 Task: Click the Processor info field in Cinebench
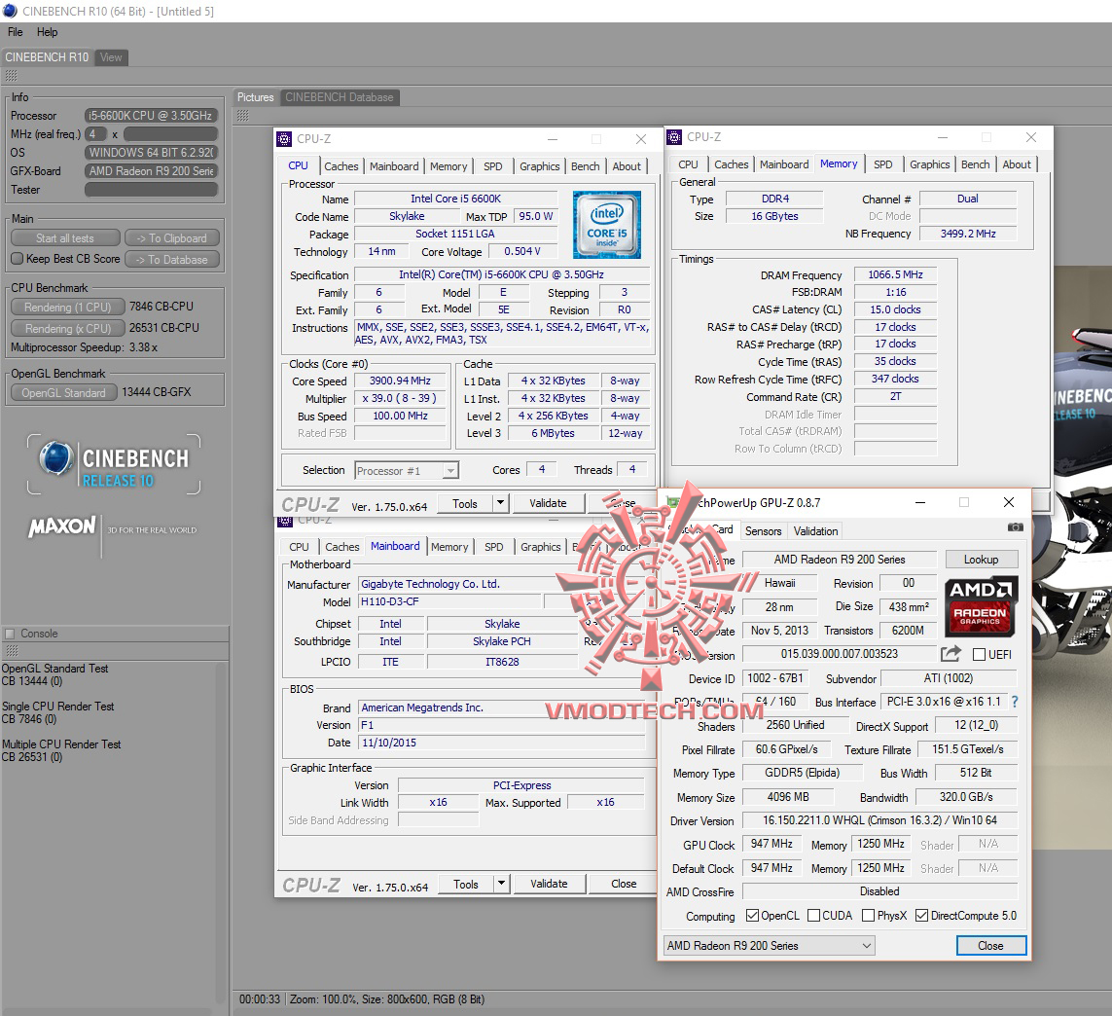pyautogui.click(x=151, y=116)
